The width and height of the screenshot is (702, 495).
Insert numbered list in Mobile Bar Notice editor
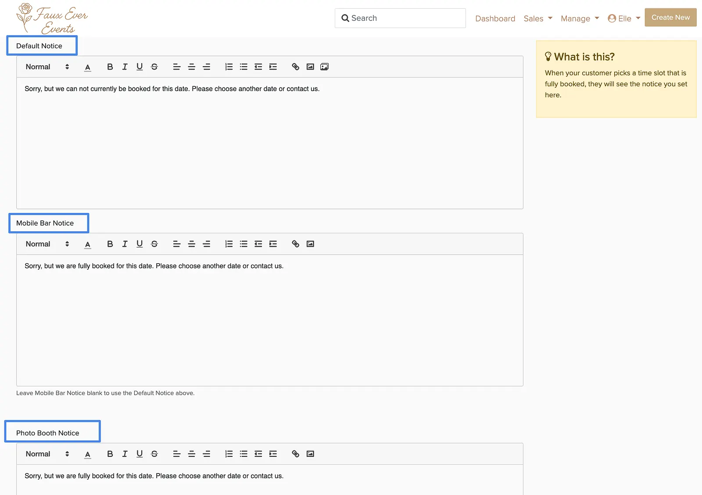229,244
